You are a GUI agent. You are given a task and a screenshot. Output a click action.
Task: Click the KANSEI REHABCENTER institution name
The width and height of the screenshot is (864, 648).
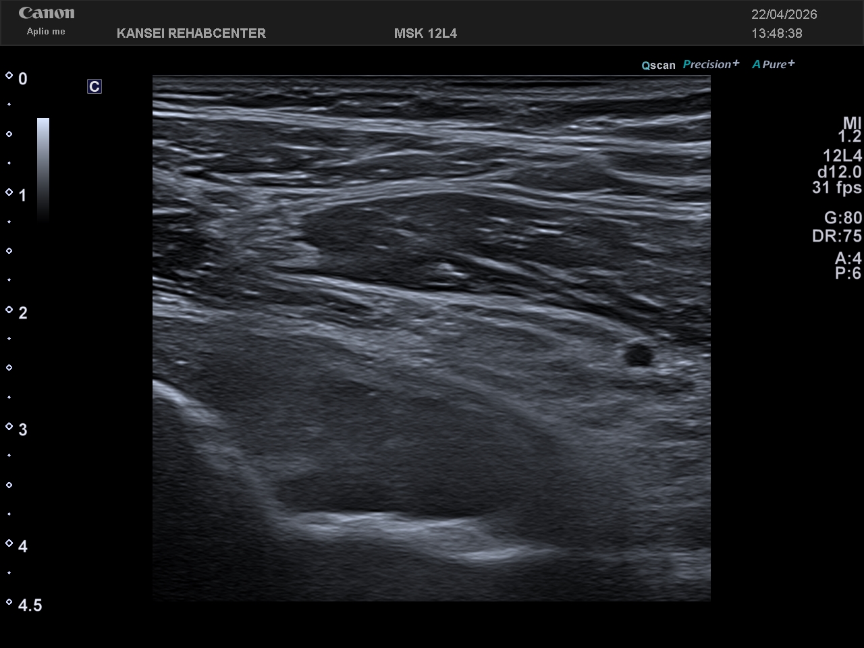coord(191,33)
